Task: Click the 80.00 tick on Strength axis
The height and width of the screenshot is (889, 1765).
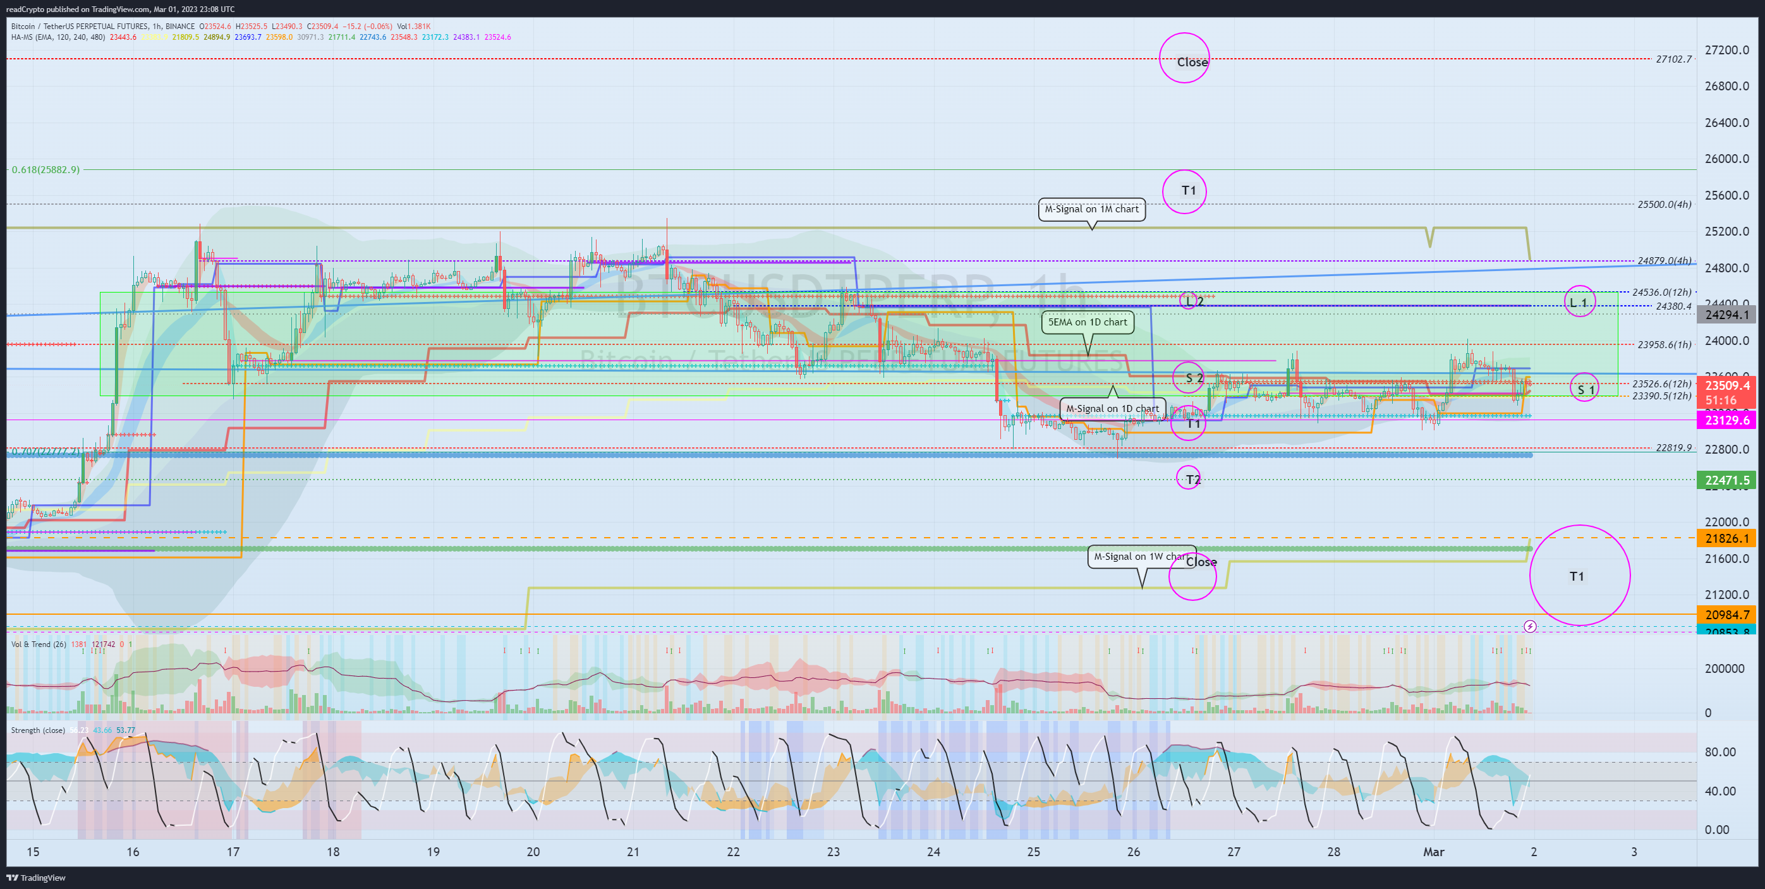Action: (x=1720, y=752)
